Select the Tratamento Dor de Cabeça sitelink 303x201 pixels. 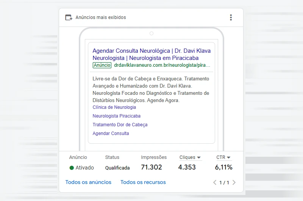coord(120,125)
